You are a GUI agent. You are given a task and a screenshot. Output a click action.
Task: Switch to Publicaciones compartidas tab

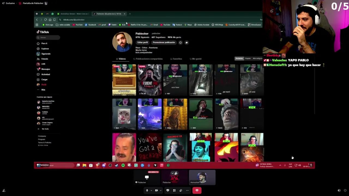pos(148,59)
